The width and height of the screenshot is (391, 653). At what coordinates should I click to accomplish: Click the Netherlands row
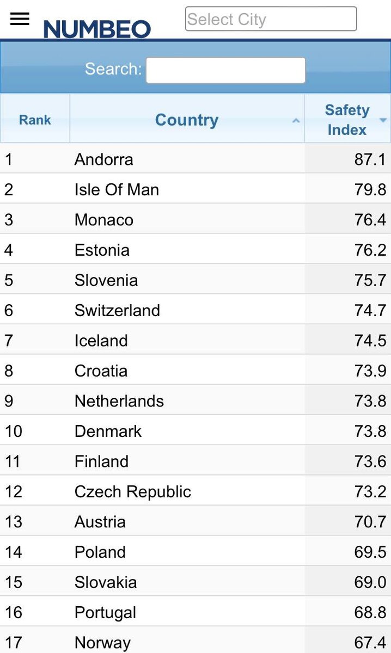pos(195,401)
